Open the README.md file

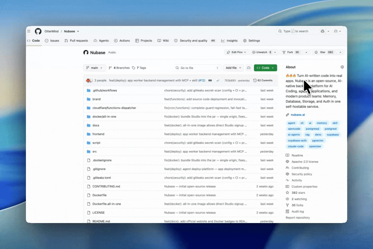[x=101, y=221]
